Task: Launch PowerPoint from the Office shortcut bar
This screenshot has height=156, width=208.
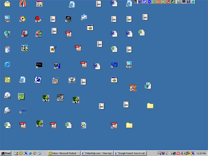Action: coord(159,2)
